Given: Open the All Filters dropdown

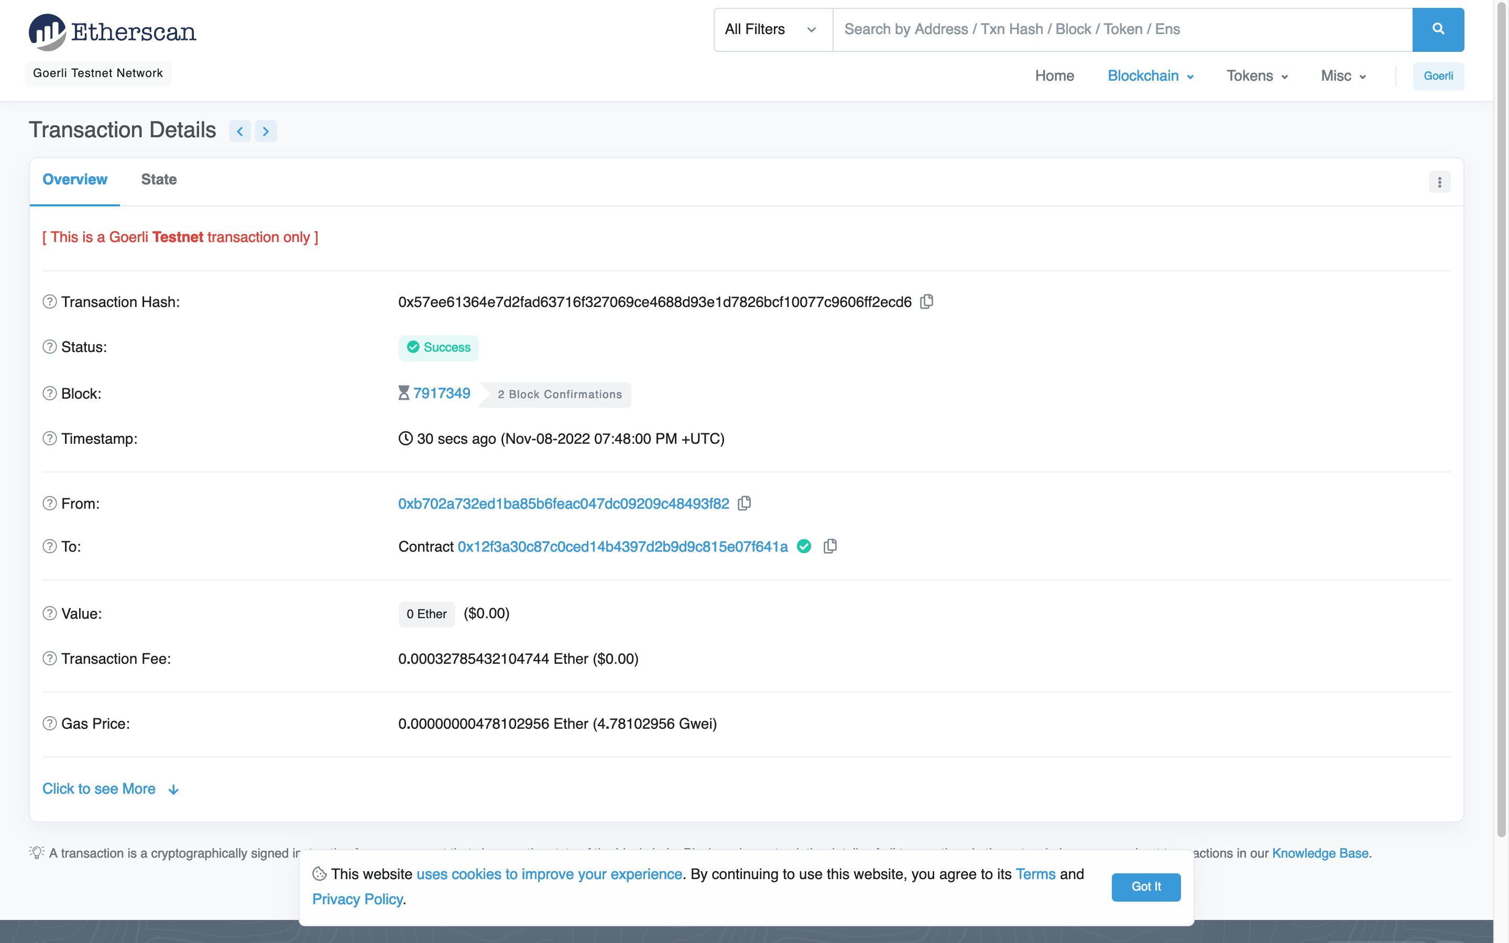Looking at the screenshot, I should click(x=773, y=29).
